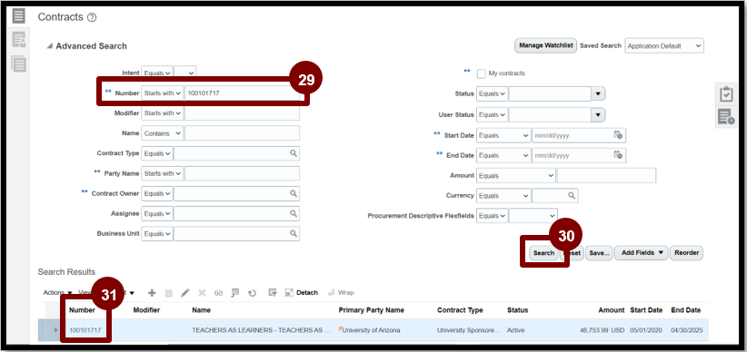Screen dimensions: 747x352
Task: Click the Currency search magnifier
Action: pos(572,195)
